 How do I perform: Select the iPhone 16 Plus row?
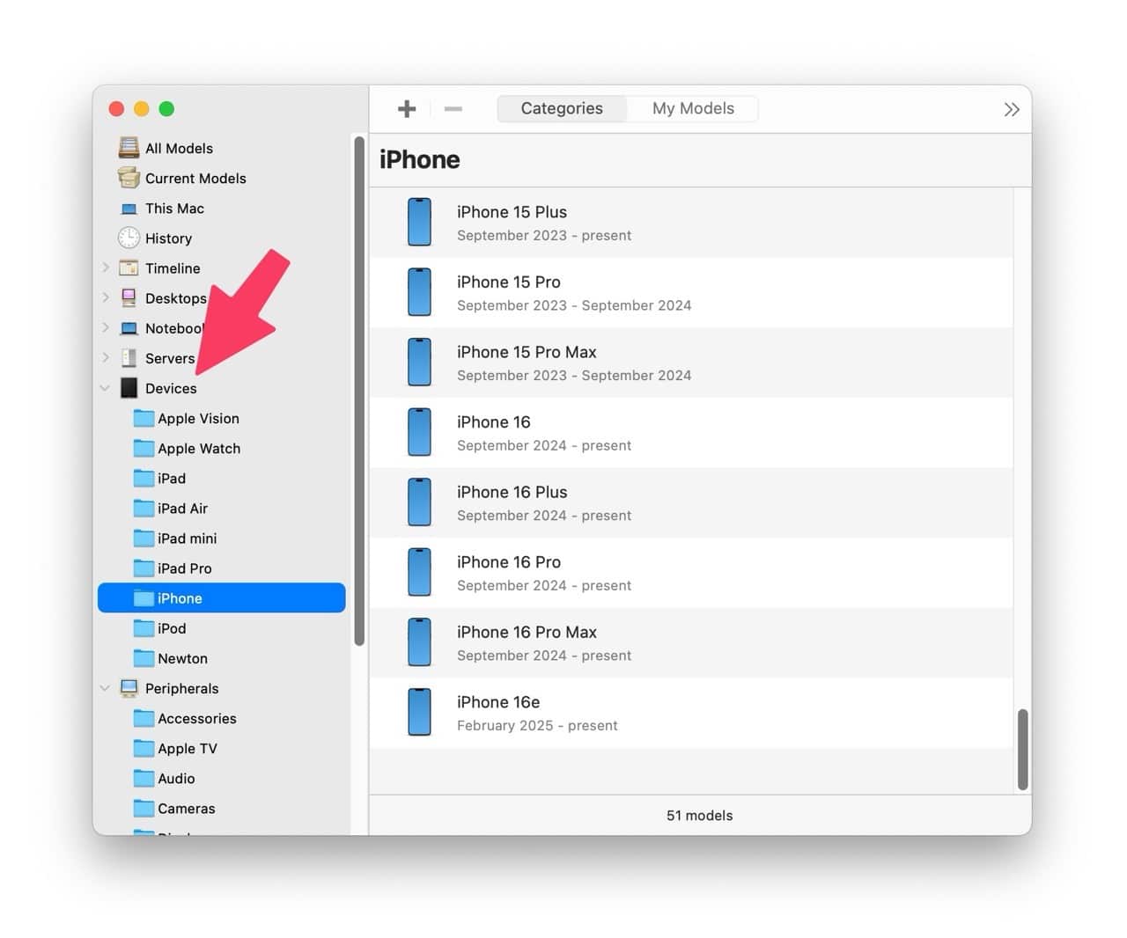click(x=691, y=502)
